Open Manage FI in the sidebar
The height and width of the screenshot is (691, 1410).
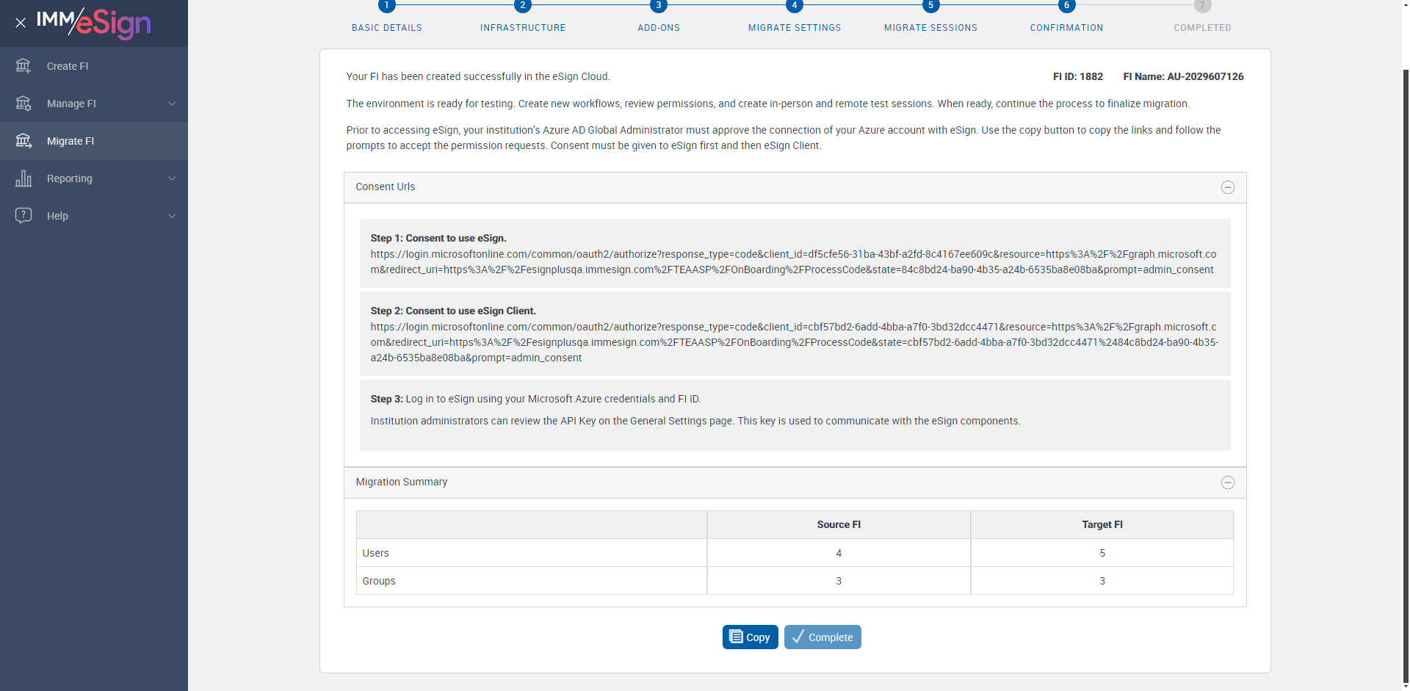94,104
